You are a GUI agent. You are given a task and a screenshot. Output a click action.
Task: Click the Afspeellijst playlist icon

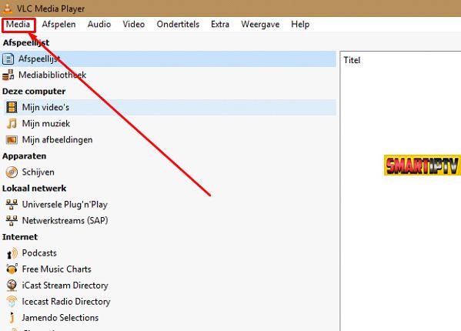click(x=8, y=59)
